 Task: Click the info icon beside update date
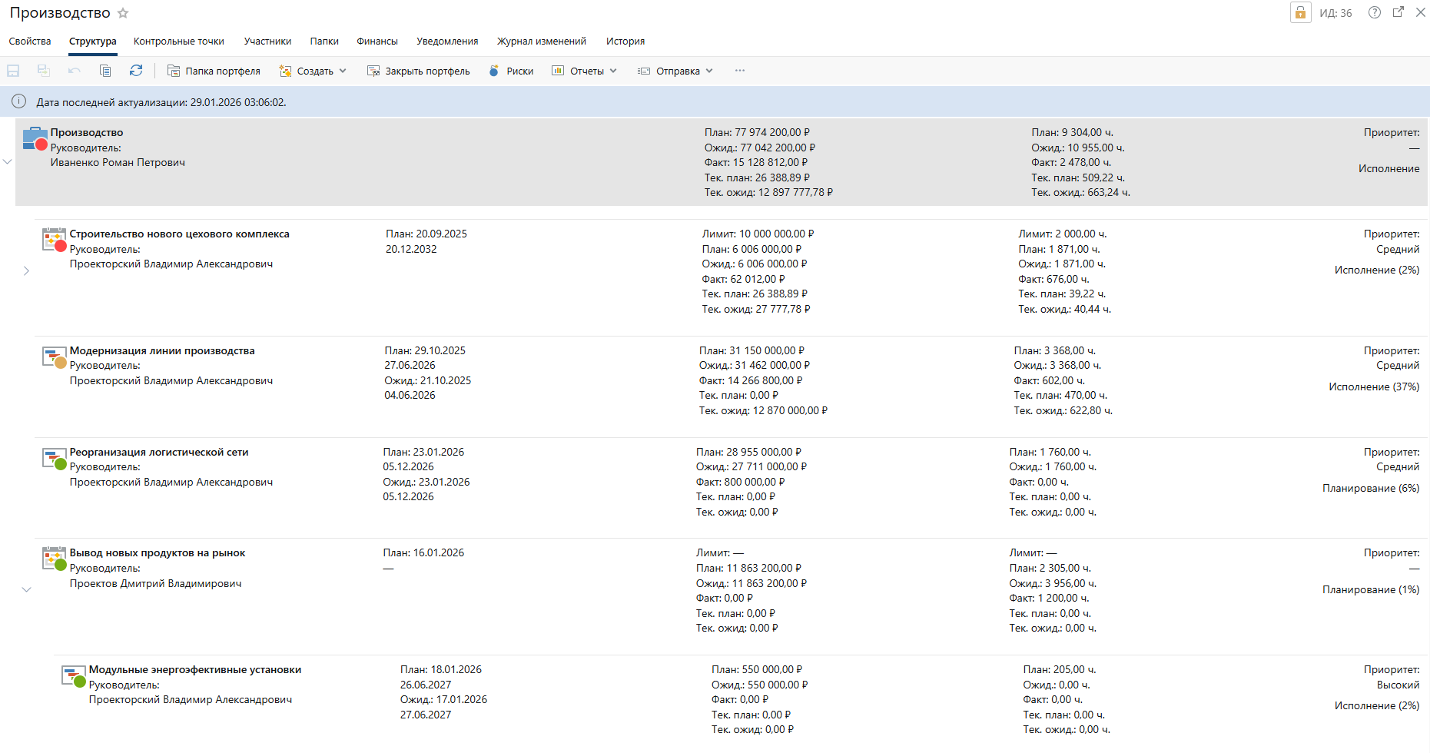tap(19, 101)
